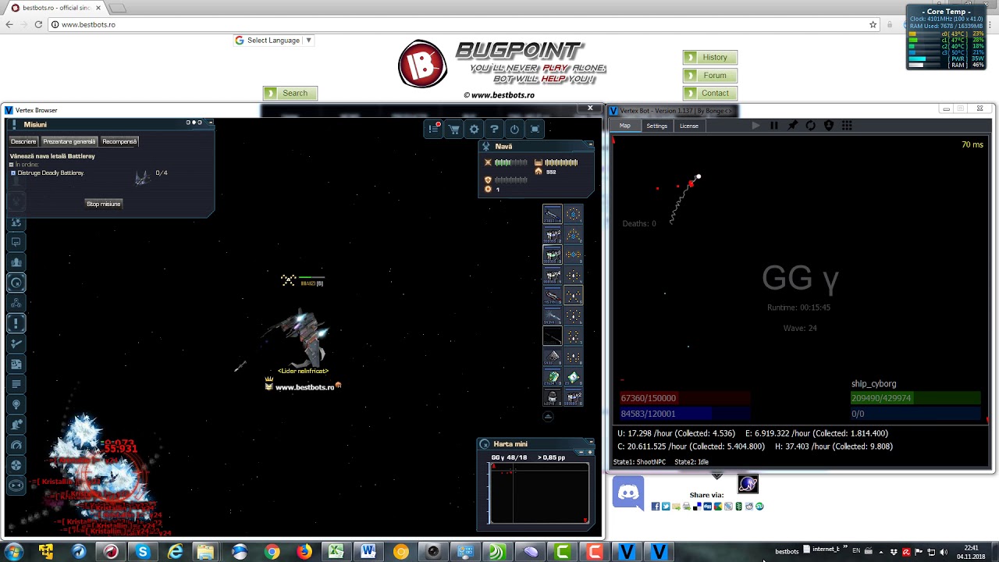Screen dimensions: 999x562
Task: Open the Windows Start menu
Action: click(13, 552)
